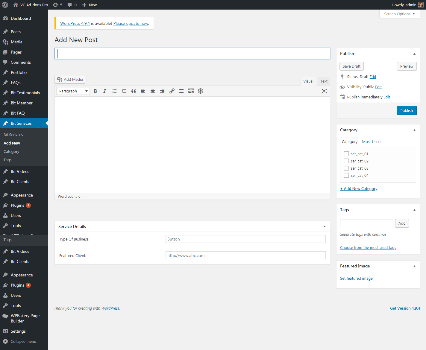Switch to the Text editor tab
This screenshot has height=350, width=426.
324,81
